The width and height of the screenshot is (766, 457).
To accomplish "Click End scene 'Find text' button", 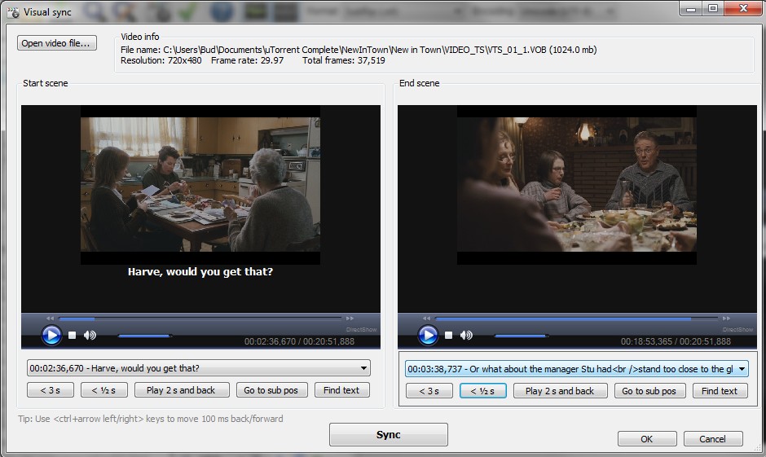I will pos(720,391).
